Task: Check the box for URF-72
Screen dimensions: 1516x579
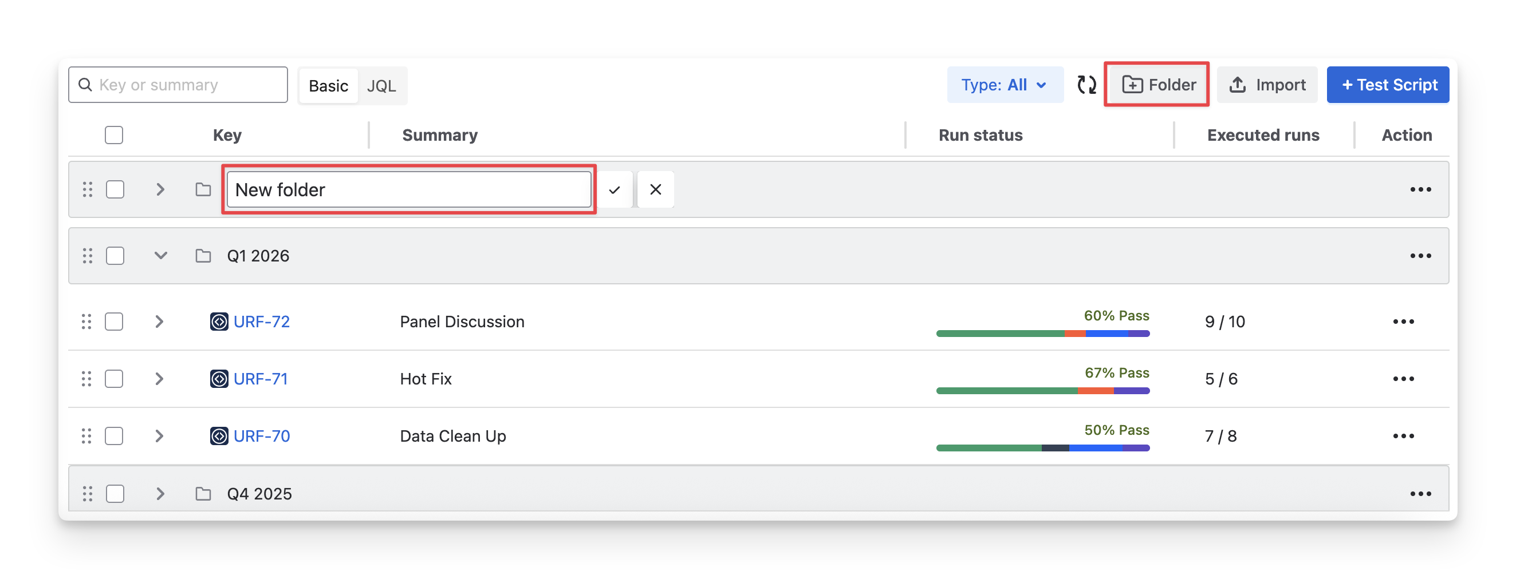Action: tap(113, 322)
